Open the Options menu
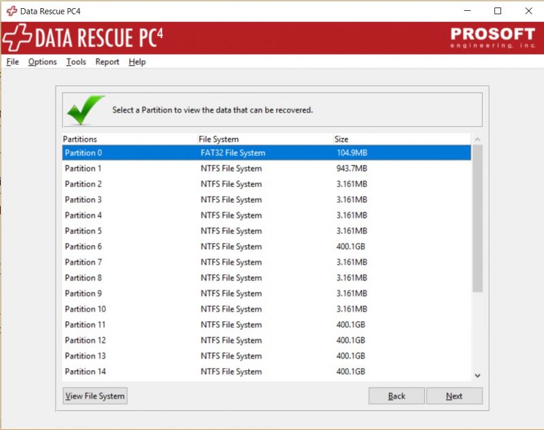The width and height of the screenshot is (544, 430). coord(42,62)
